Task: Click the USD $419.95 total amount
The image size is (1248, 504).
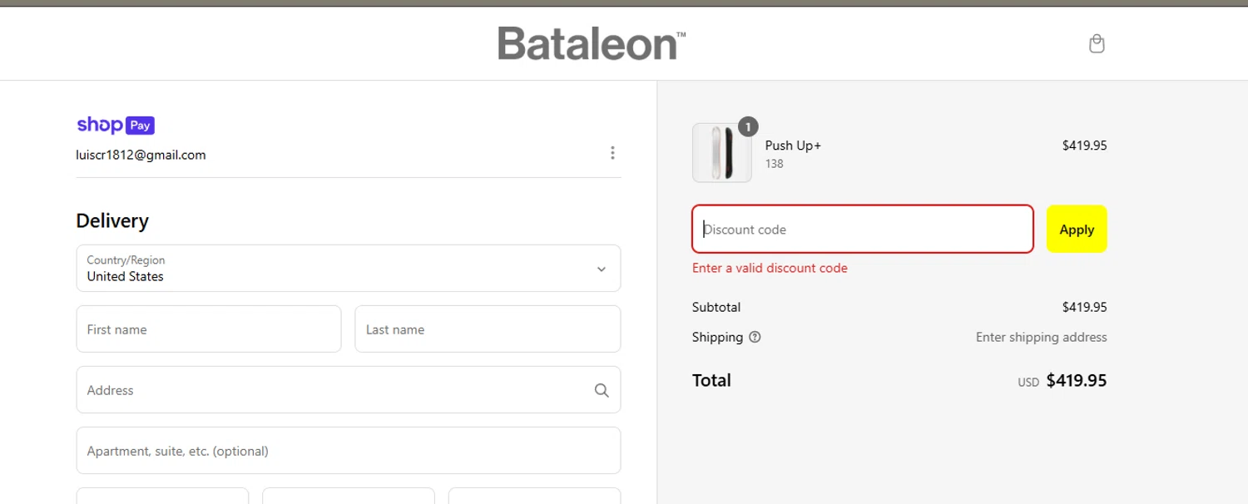Action: [1062, 381]
